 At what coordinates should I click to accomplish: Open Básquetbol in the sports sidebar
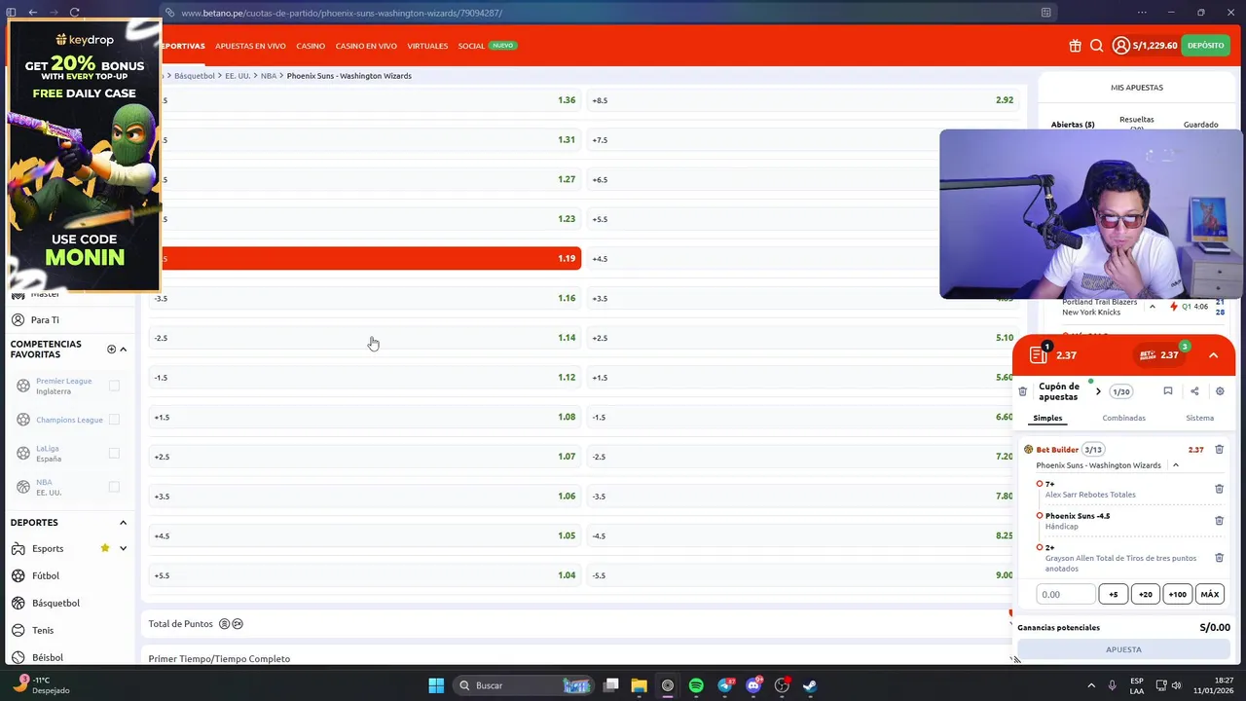pos(55,603)
